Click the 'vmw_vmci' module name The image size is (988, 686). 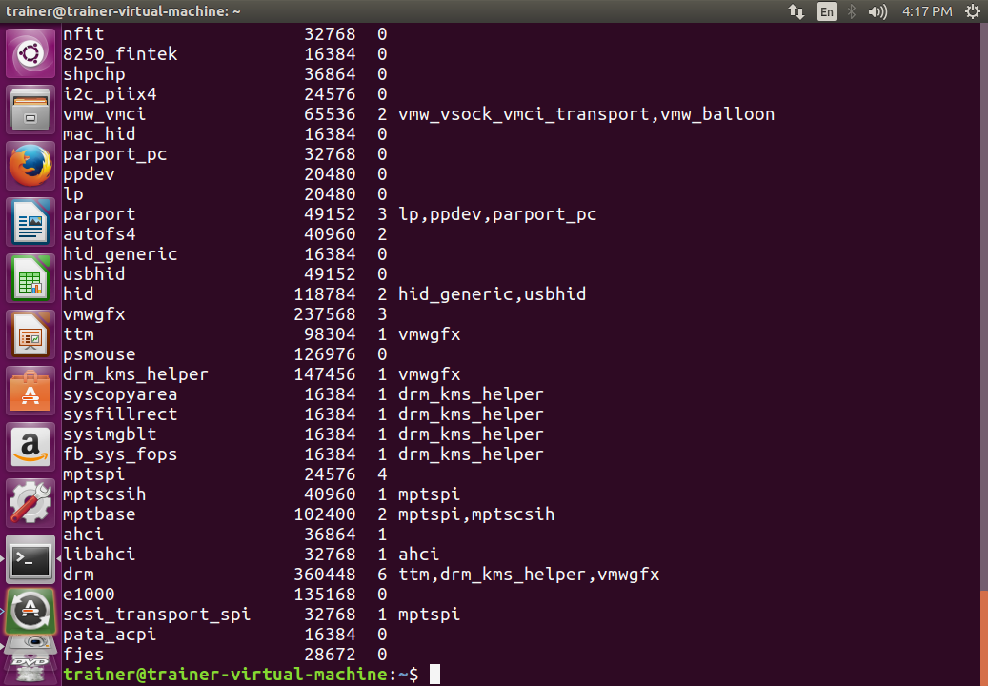click(x=104, y=114)
